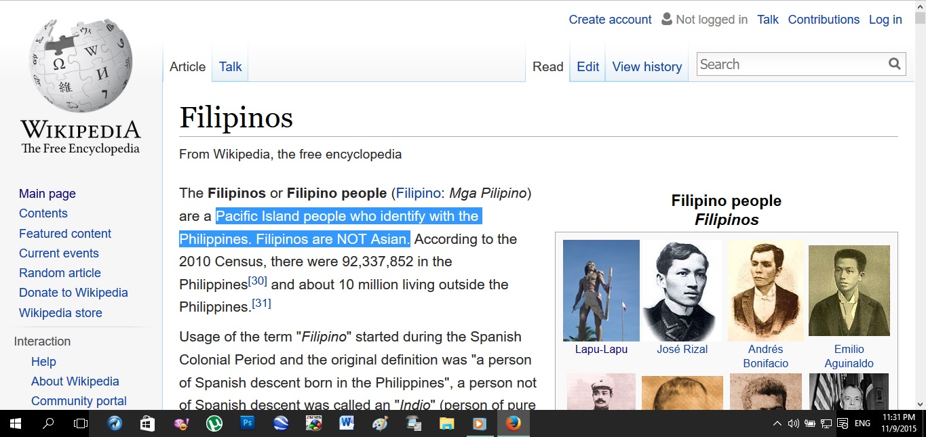Image resolution: width=926 pixels, height=437 pixels.
Task: Open File Explorer folder in taskbar
Action: click(446, 423)
